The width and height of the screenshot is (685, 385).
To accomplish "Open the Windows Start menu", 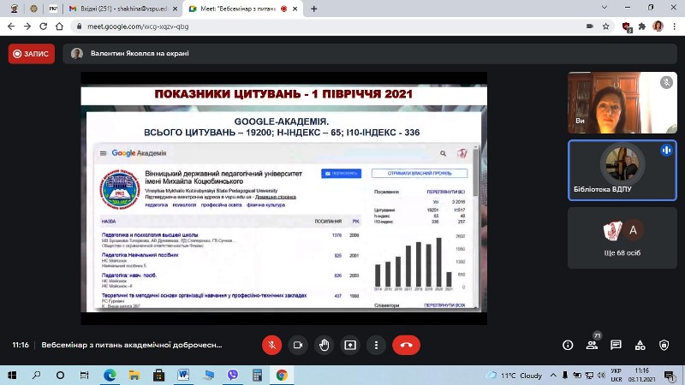I will pyautogui.click(x=12, y=375).
